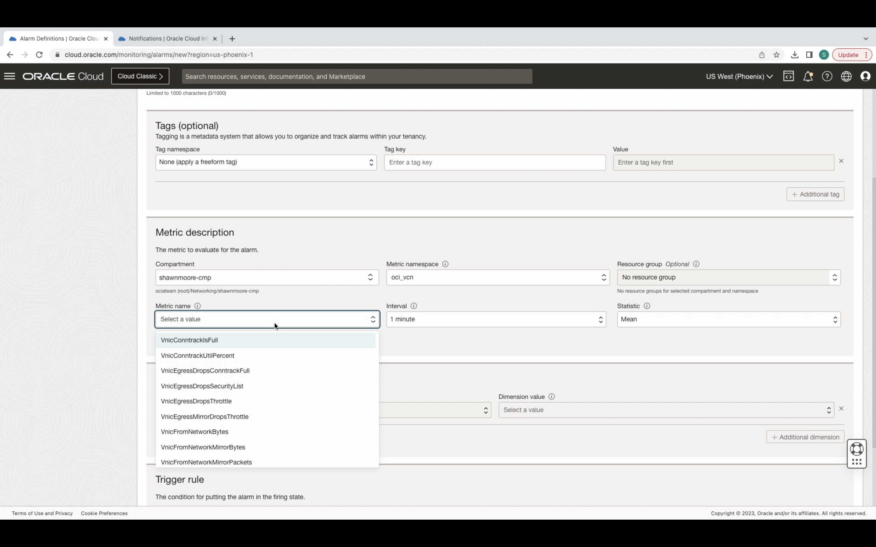Expand the Compartment dropdown
The height and width of the screenshot is (547, 876).
coord(267,277)
